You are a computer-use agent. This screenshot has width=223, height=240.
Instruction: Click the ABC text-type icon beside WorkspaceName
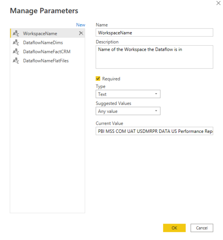click(x=16, y=33)
